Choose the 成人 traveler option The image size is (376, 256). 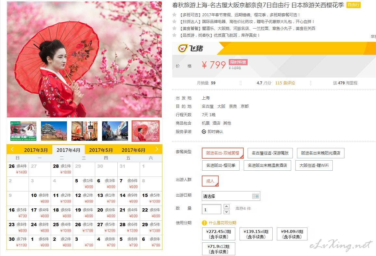coord(210,181)
